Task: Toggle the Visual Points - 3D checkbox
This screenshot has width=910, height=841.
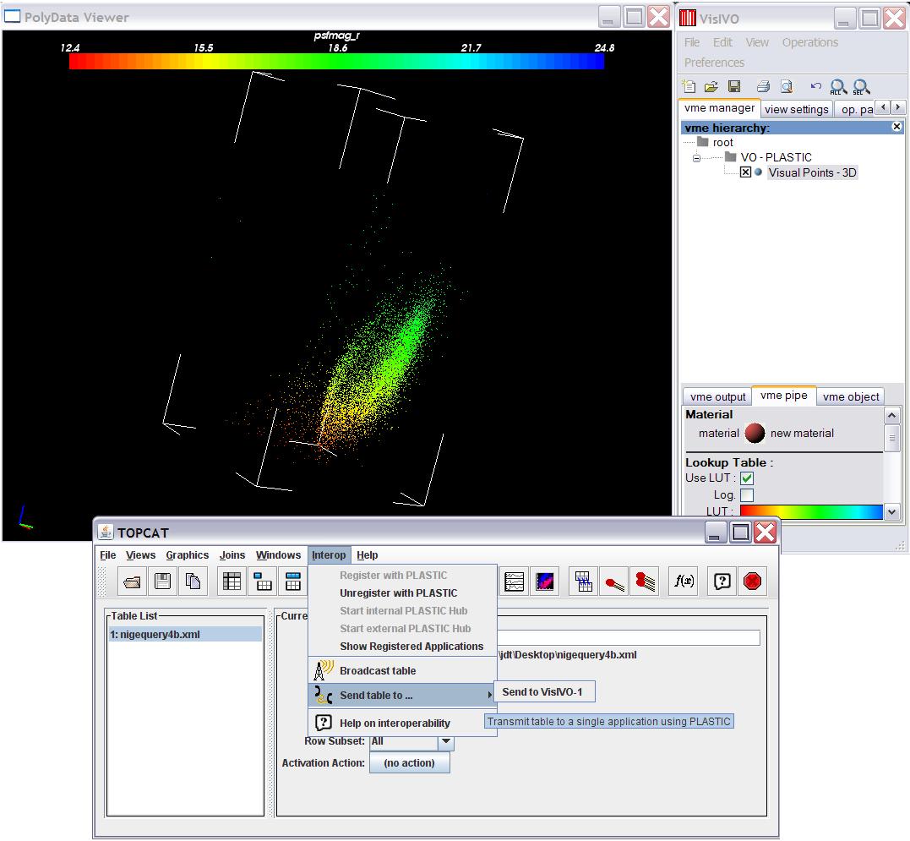Action: point(745,172)
